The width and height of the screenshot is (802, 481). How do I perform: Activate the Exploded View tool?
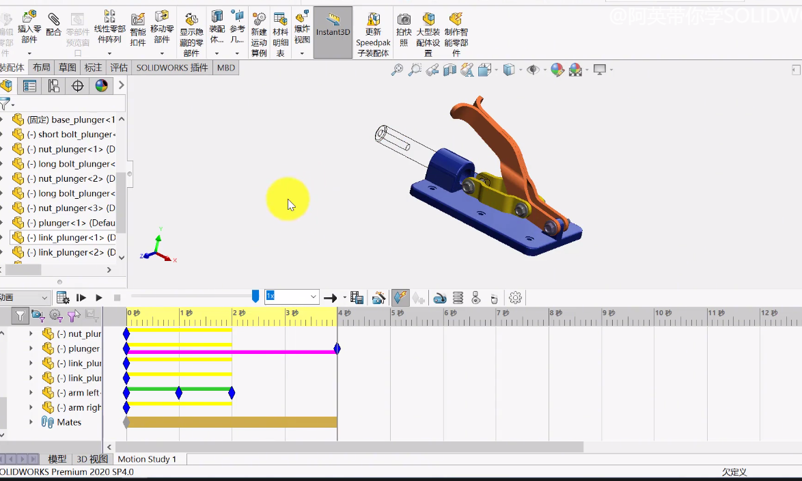[301, 27]
